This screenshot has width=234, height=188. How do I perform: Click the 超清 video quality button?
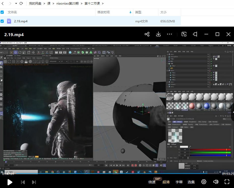pos(166,182)
